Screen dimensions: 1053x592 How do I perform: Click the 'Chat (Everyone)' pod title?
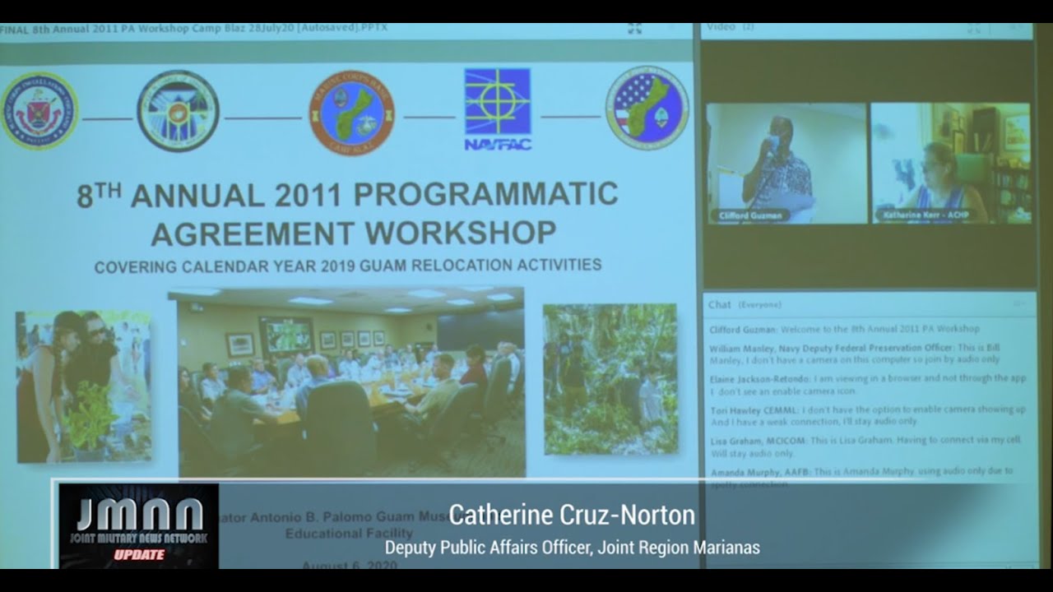coord(745,304)
